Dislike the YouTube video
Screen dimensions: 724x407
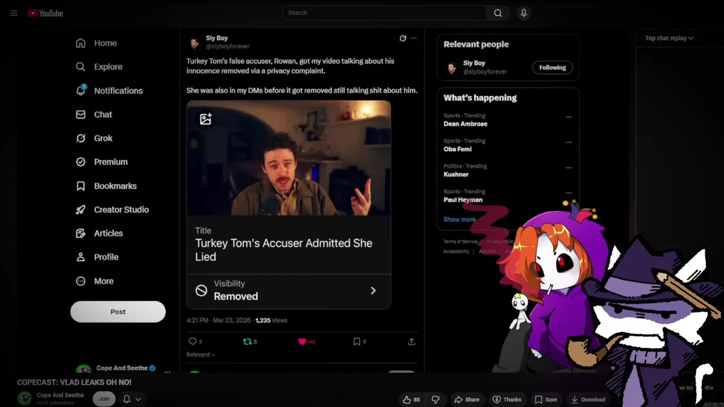[x=436, y=400]
